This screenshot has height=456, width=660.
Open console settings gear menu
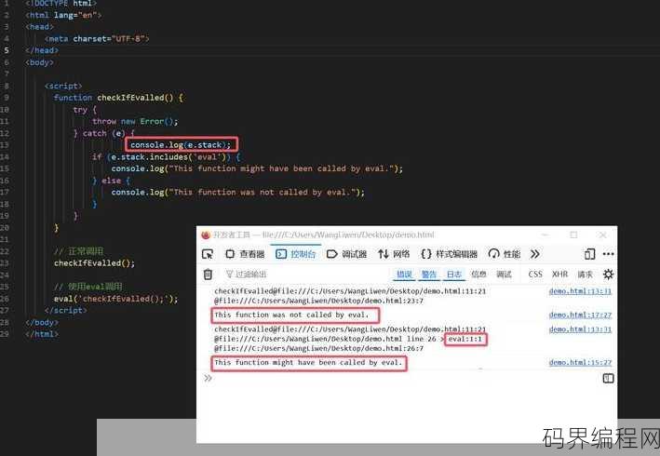click(x=608, y=275)
